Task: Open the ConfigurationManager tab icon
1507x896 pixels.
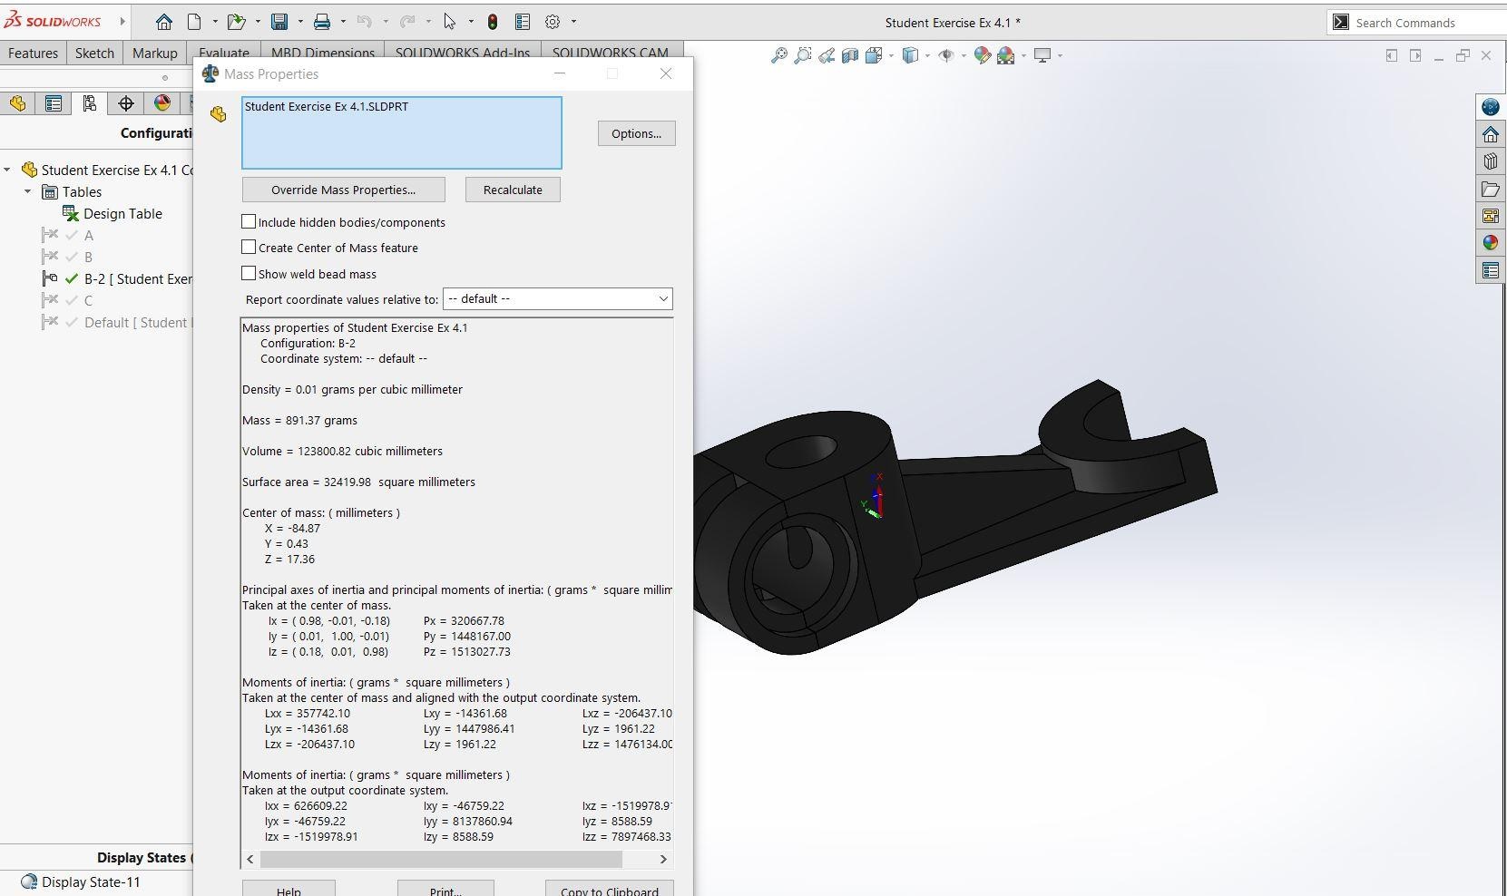Action: point(89,103)
